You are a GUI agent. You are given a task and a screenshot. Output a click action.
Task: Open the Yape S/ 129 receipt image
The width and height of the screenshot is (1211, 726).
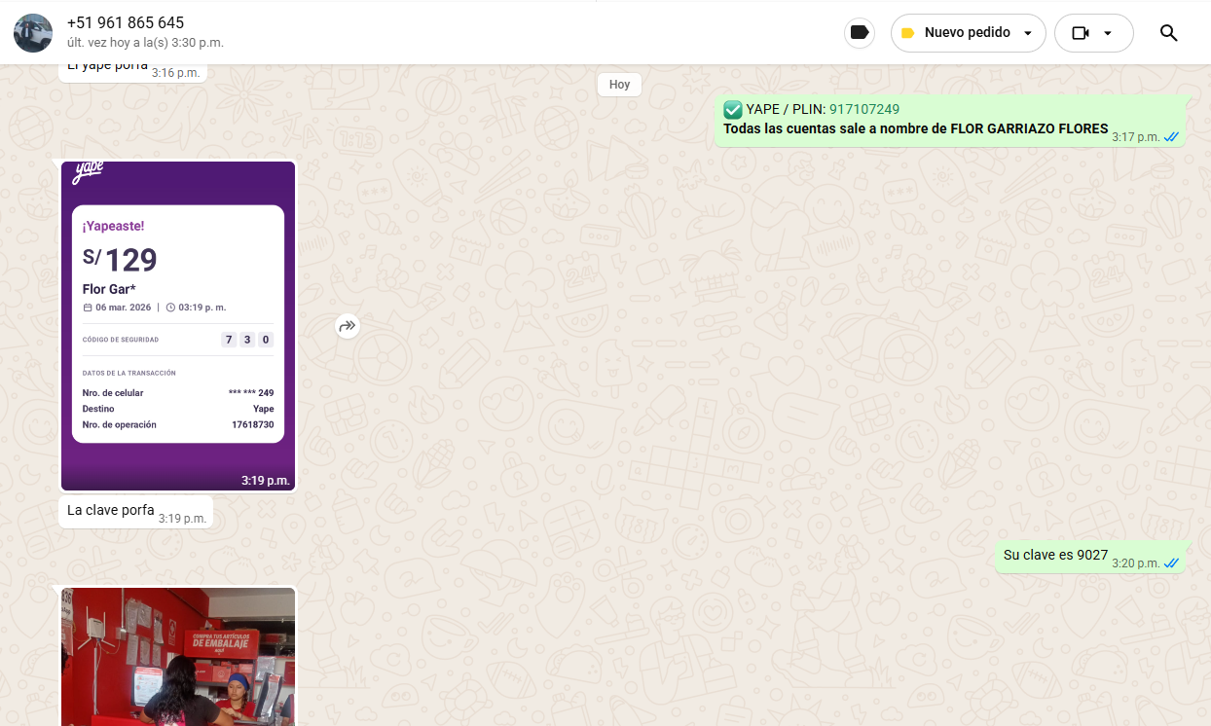click(x=178, y=326)
